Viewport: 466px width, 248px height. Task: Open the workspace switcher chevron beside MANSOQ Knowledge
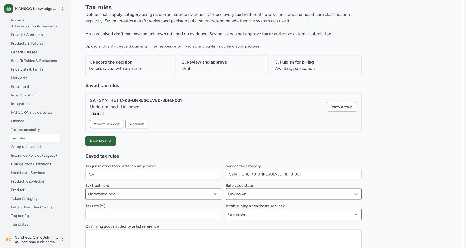click(63, 9)
